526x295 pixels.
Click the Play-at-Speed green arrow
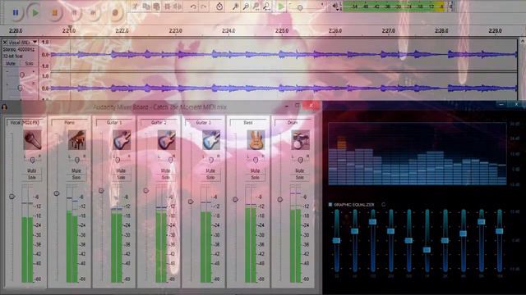click(281, 7)
